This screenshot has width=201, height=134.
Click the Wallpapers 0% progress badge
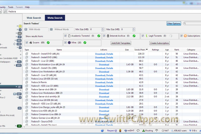coord(19,62)
